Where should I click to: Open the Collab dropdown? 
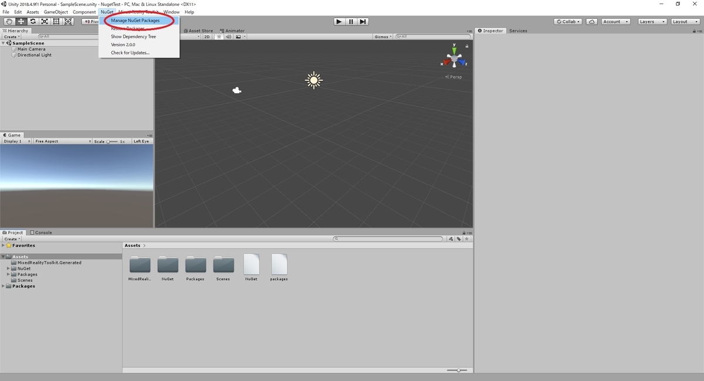[568, 22]
